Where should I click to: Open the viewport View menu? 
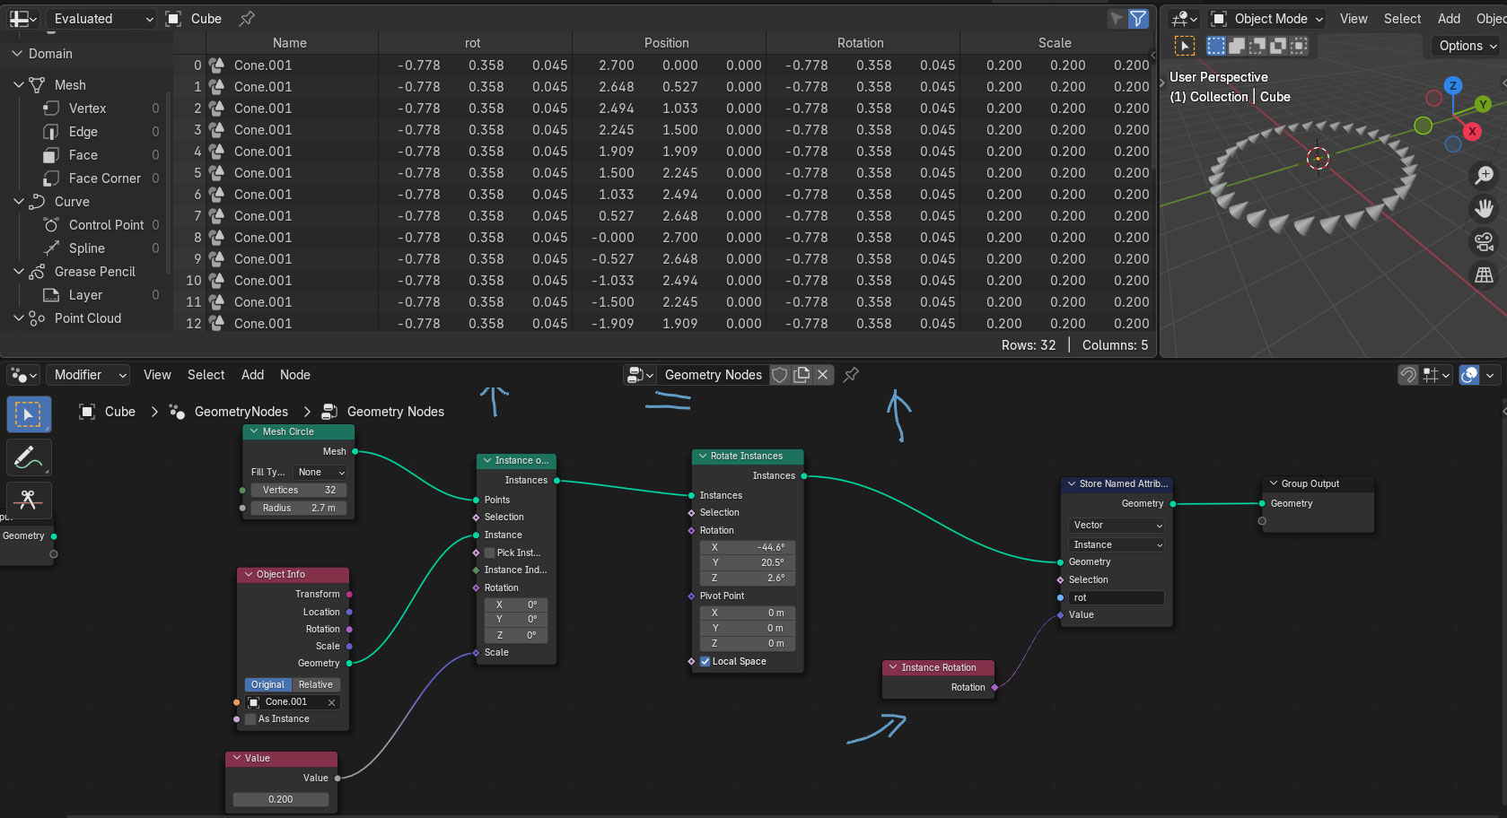(1353, 19)
